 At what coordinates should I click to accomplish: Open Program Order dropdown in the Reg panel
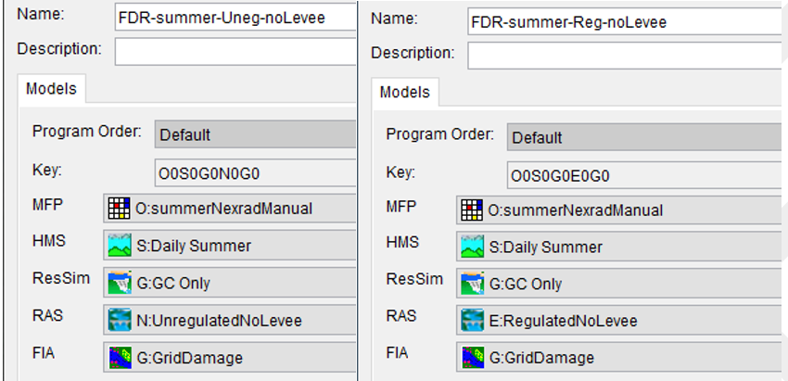click(x=644, y=137)
